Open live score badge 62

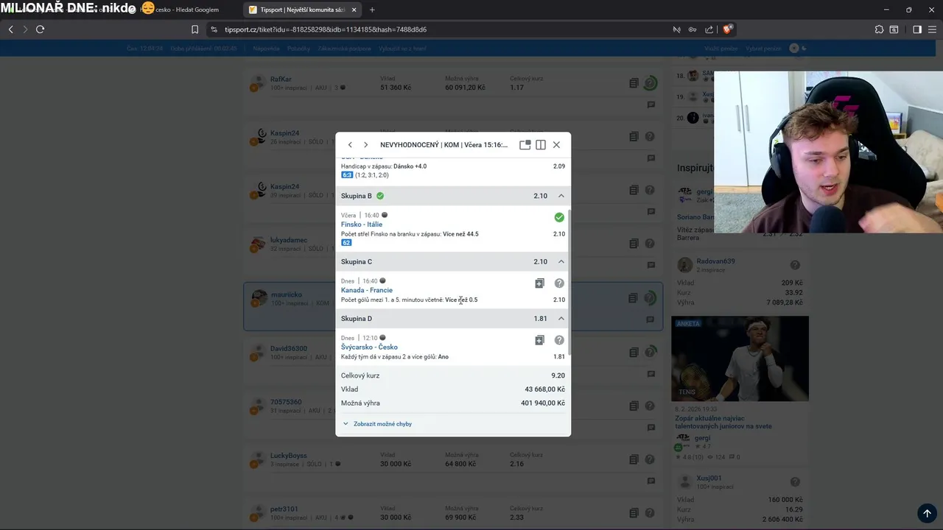coord(346,242)
